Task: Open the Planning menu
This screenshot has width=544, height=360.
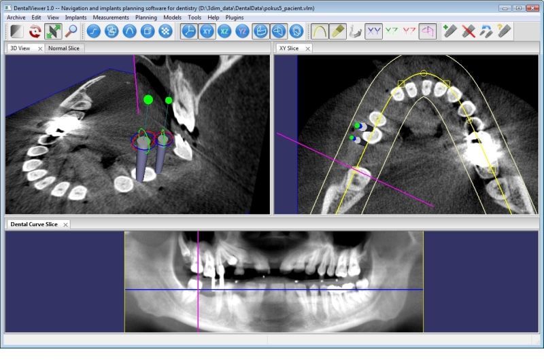Action: coord(146,18)
